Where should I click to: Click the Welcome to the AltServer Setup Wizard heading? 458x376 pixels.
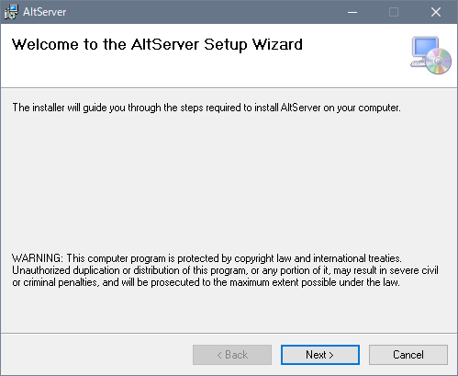pos(157,45)
